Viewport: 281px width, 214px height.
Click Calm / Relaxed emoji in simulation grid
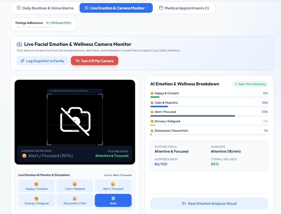pyautogui.click(x=75, y=184)
